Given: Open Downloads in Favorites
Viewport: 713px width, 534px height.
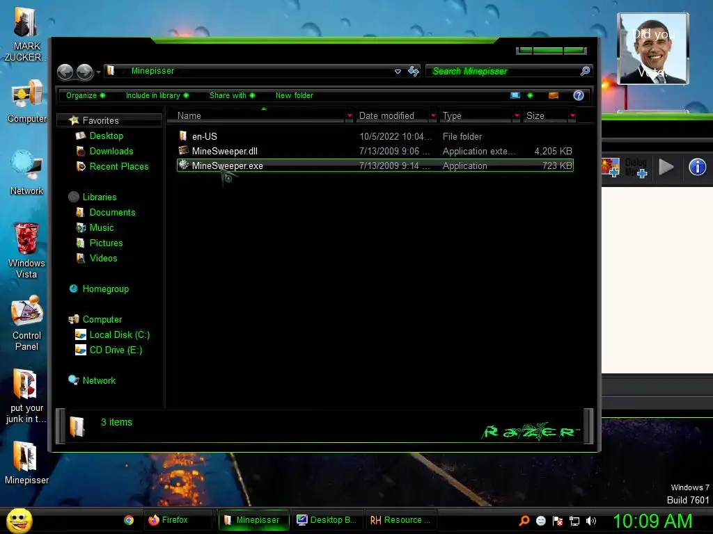Looking at the screenshot, I should (x=111, y=151).
